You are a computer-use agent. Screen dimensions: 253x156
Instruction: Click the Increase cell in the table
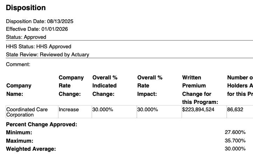coord(69,109)
